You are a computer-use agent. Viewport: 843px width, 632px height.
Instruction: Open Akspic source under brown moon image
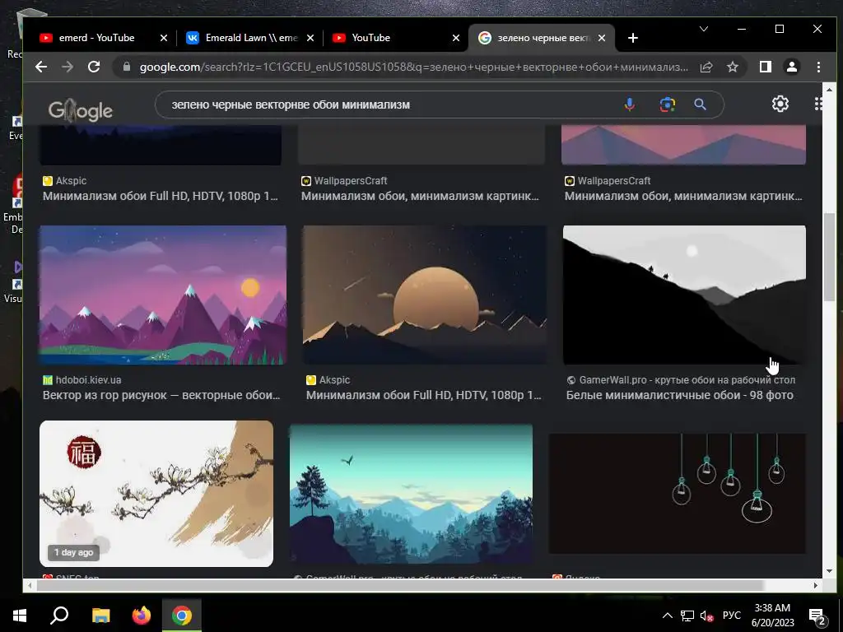[328, 380]
